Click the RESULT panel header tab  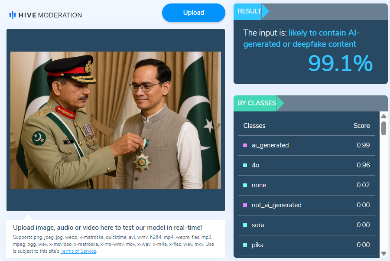pyautogui.click(x=250, y=11)
